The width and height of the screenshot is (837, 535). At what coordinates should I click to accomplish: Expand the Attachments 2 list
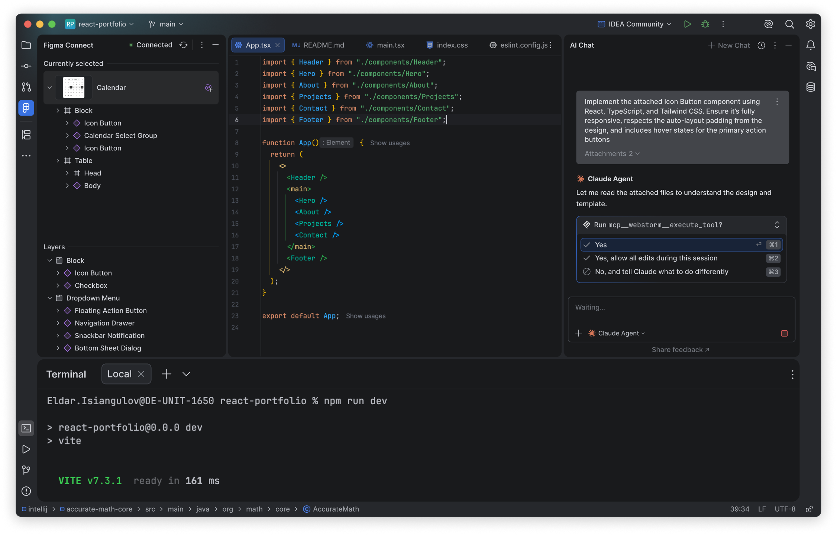(x=612, y=154)
